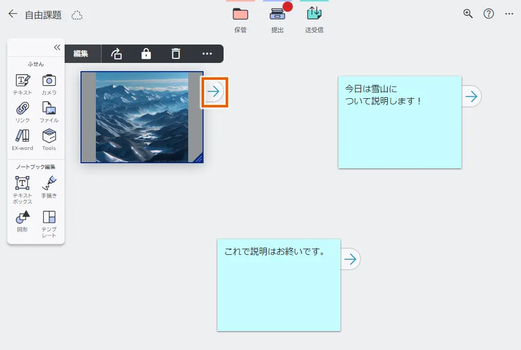This screenshot has width=521, height=350.
Task: Open more options via the ellipsis on edit toolbar
Action: coord(207,54)
